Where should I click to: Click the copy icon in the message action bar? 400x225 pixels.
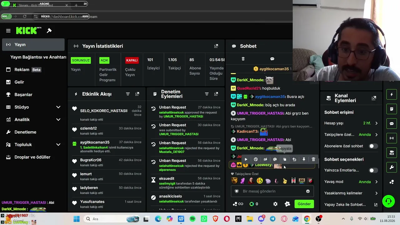click(285, 159)
